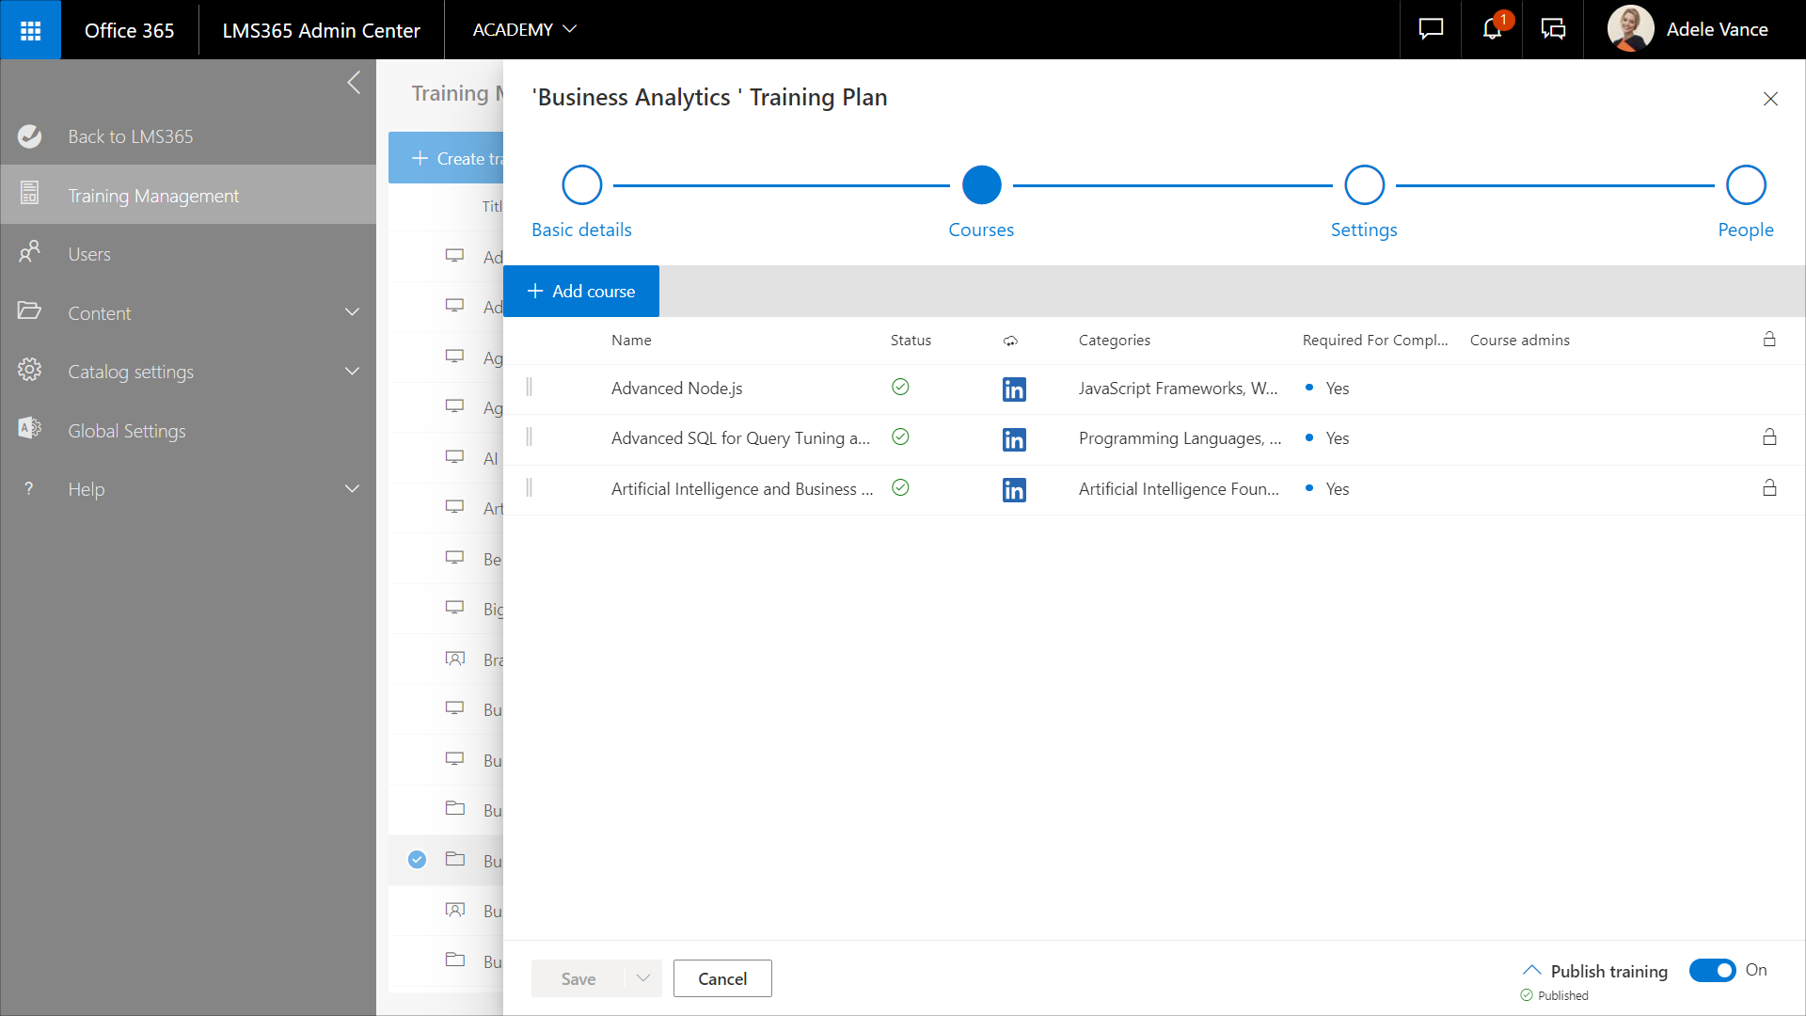Click the Published status label
The height and width of the screenshot is (1016, 1806).
[x=1562, y=995]
